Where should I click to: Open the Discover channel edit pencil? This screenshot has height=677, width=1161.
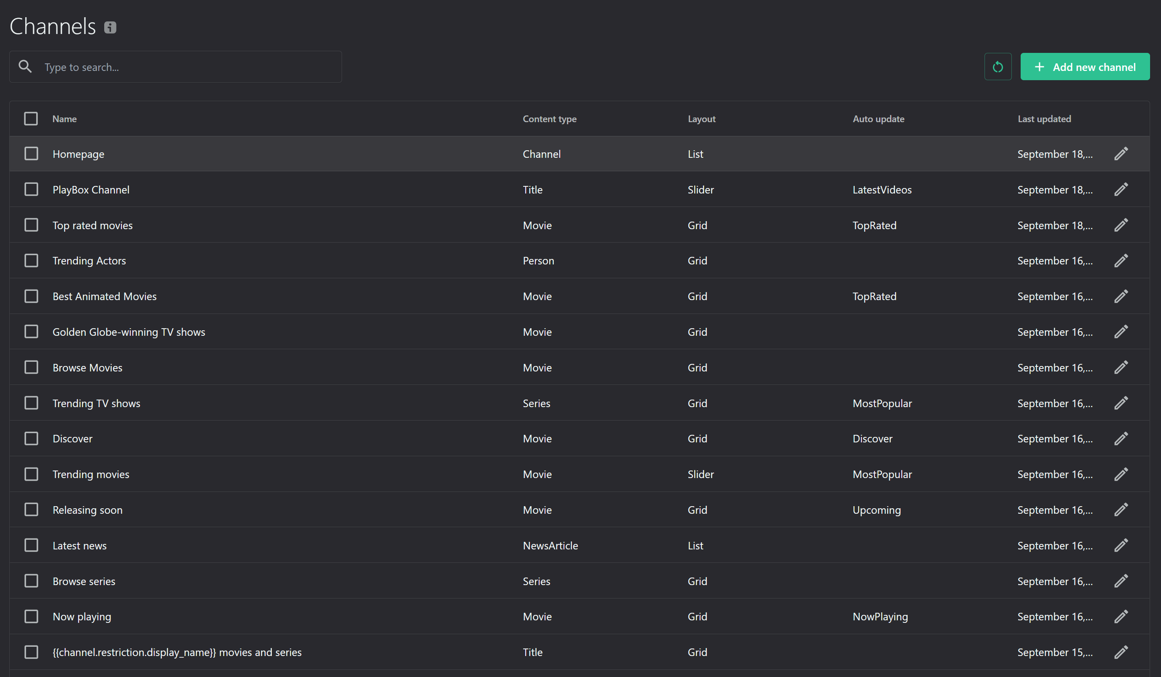click(x=1121, y=439)
